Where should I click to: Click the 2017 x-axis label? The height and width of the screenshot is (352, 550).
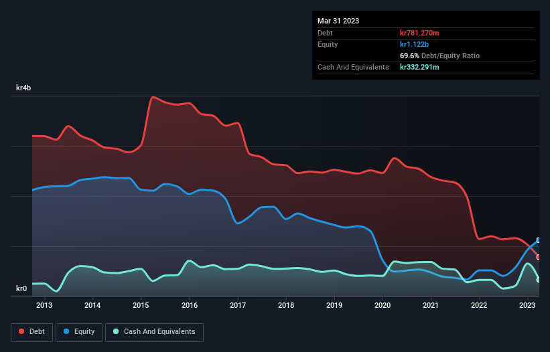tap(238, 305)
